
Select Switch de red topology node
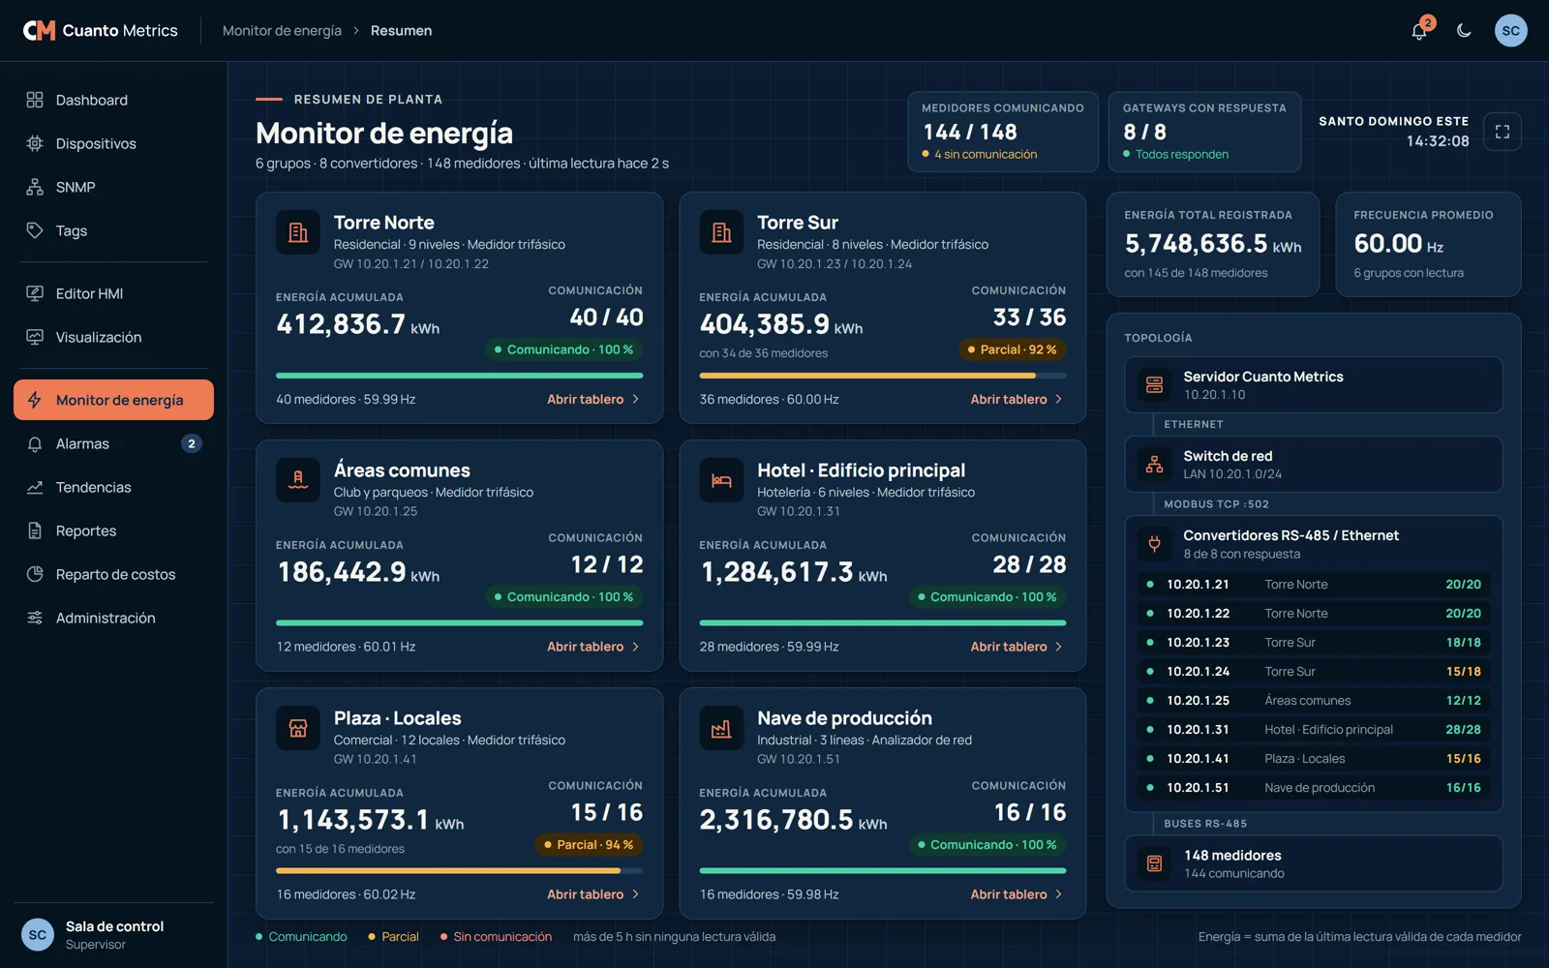(1314, 464)
